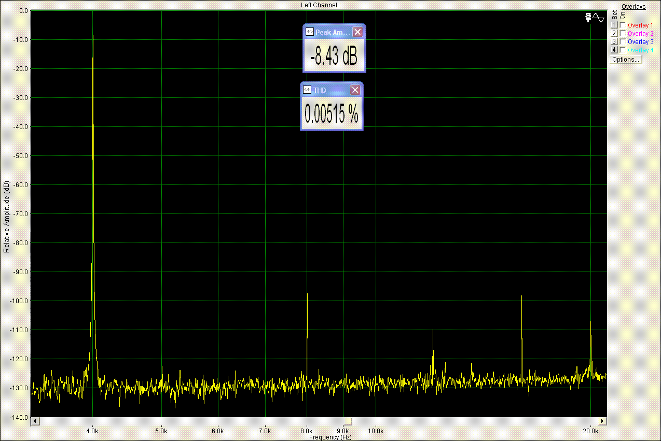The image size is (661, 441).
Task: Click the 0.0 amplitude tick label
Action: (x=23, y=11)
